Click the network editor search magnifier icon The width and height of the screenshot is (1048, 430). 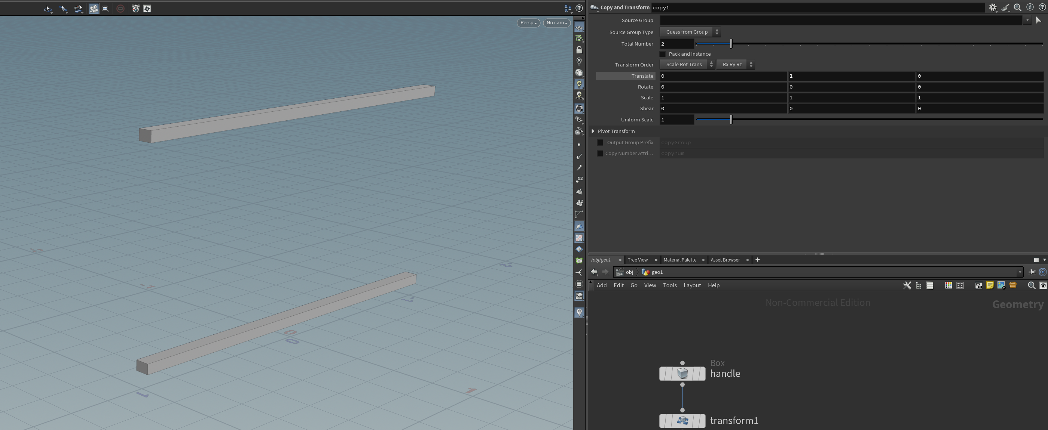(x=1031, y=285)
